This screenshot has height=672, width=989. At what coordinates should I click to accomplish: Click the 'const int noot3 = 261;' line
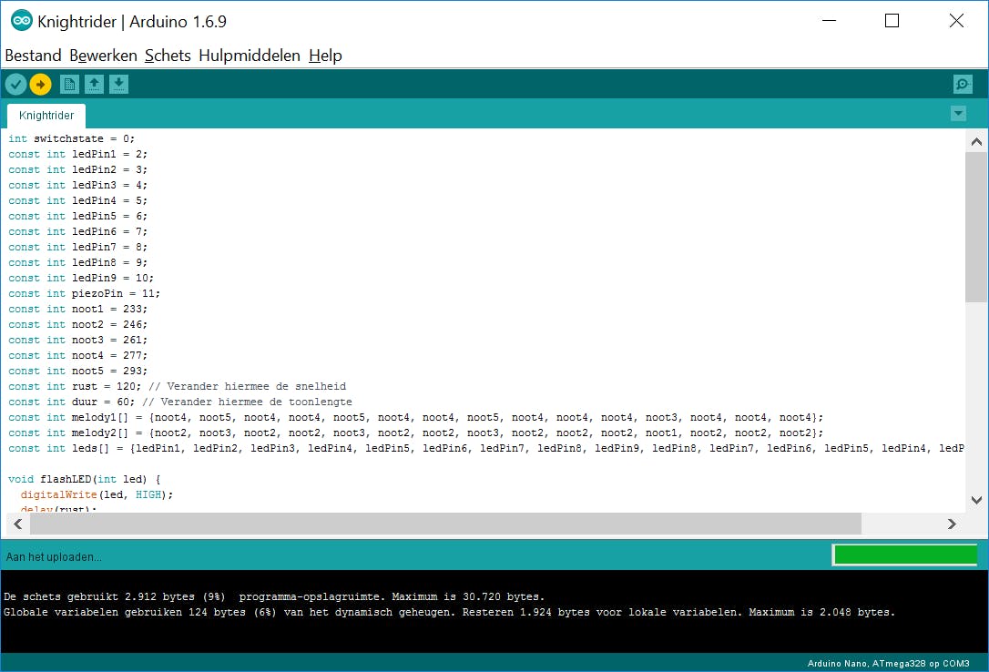click(77, 340)
